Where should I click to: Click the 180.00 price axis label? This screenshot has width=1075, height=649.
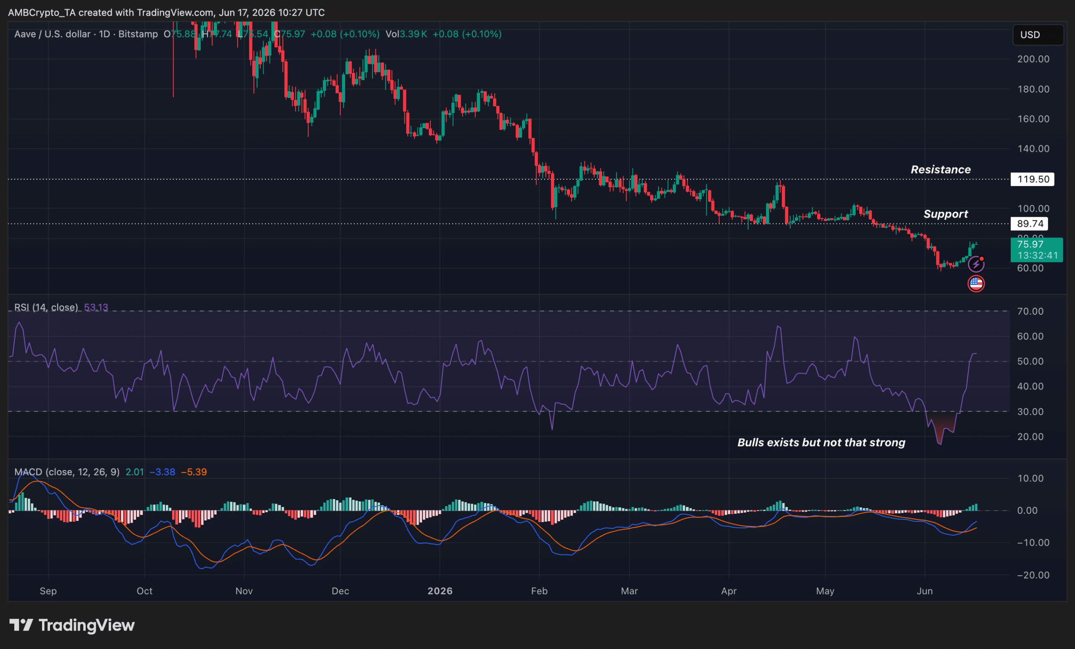coord(1033,89)
